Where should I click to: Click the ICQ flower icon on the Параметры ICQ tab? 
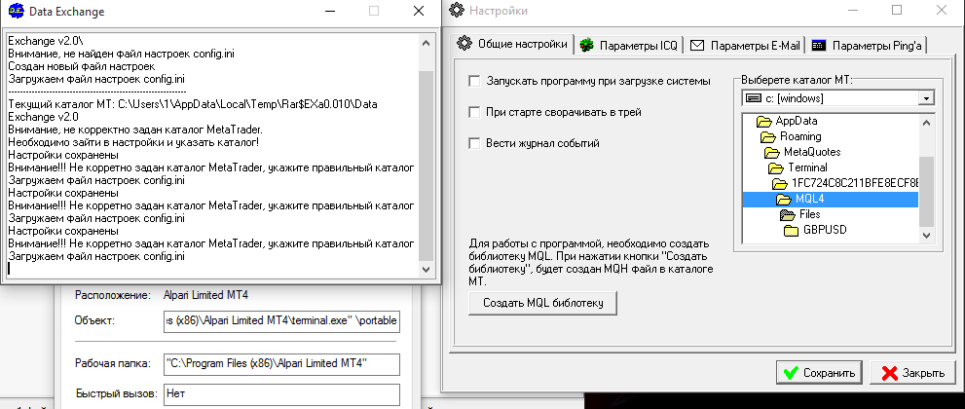587,46
